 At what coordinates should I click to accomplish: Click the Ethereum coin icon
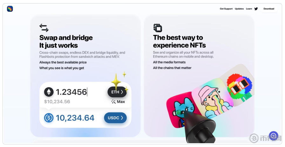[x=49, y=92]
